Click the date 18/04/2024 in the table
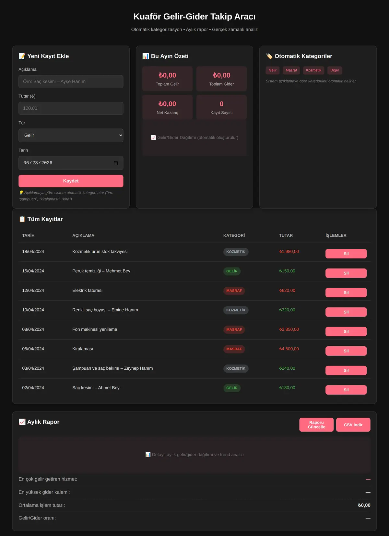This screenshot has height=536, width=389. (x=33, y=252)
